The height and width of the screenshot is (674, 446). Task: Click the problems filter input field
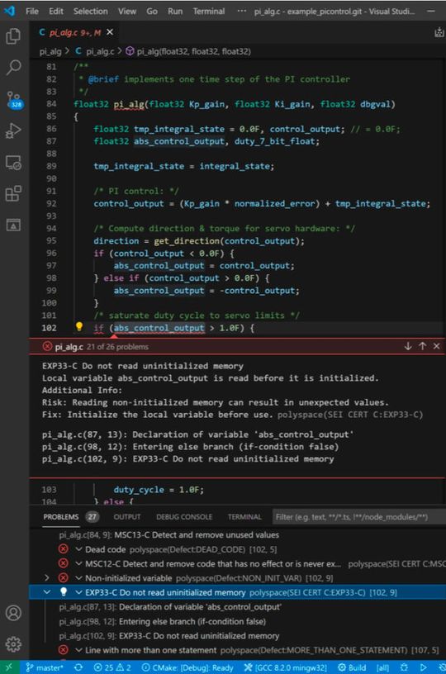pos(358,517)
